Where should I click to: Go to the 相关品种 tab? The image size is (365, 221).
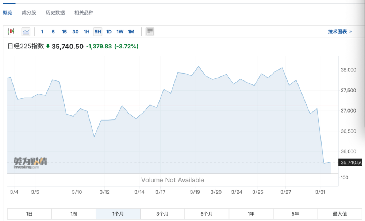click(84, 12)
